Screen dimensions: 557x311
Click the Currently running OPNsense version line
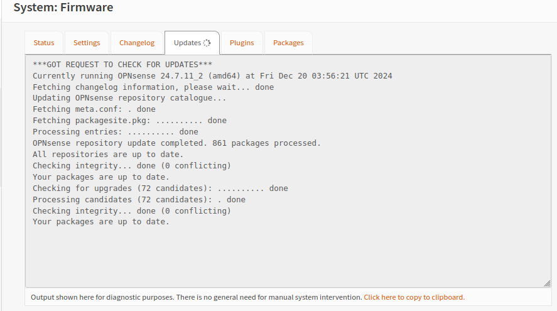[x=212, y=76]
